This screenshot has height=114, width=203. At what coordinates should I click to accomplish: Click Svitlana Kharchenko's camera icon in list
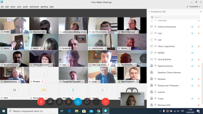tap(192, 27)
